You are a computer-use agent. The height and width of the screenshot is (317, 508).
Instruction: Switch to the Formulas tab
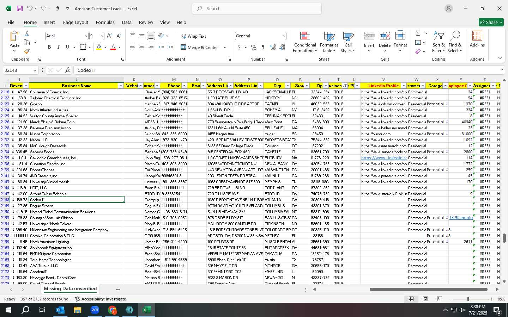(x=105, y=22)
